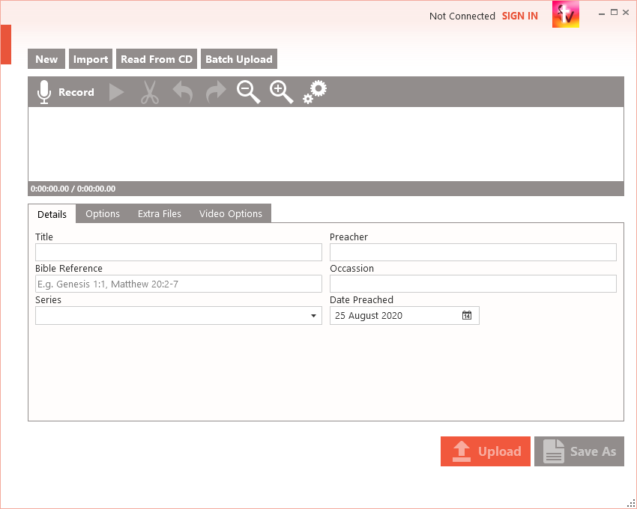Click the app logo in header

point(566,14)
